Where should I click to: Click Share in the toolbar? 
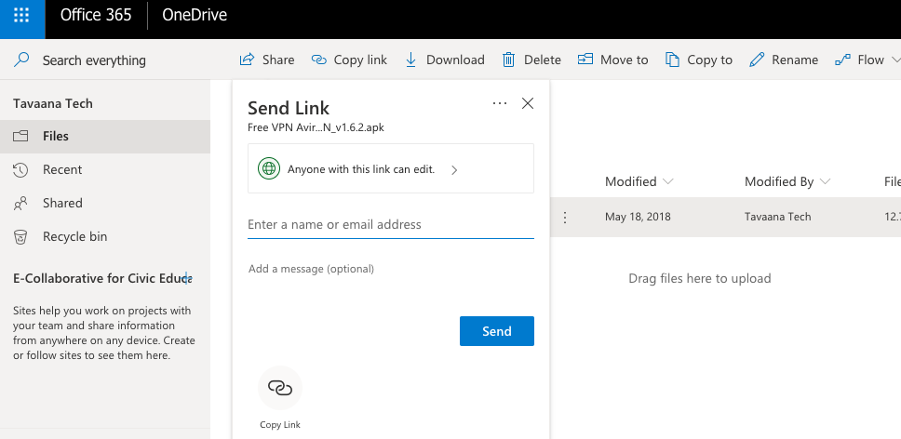(267, 60)
